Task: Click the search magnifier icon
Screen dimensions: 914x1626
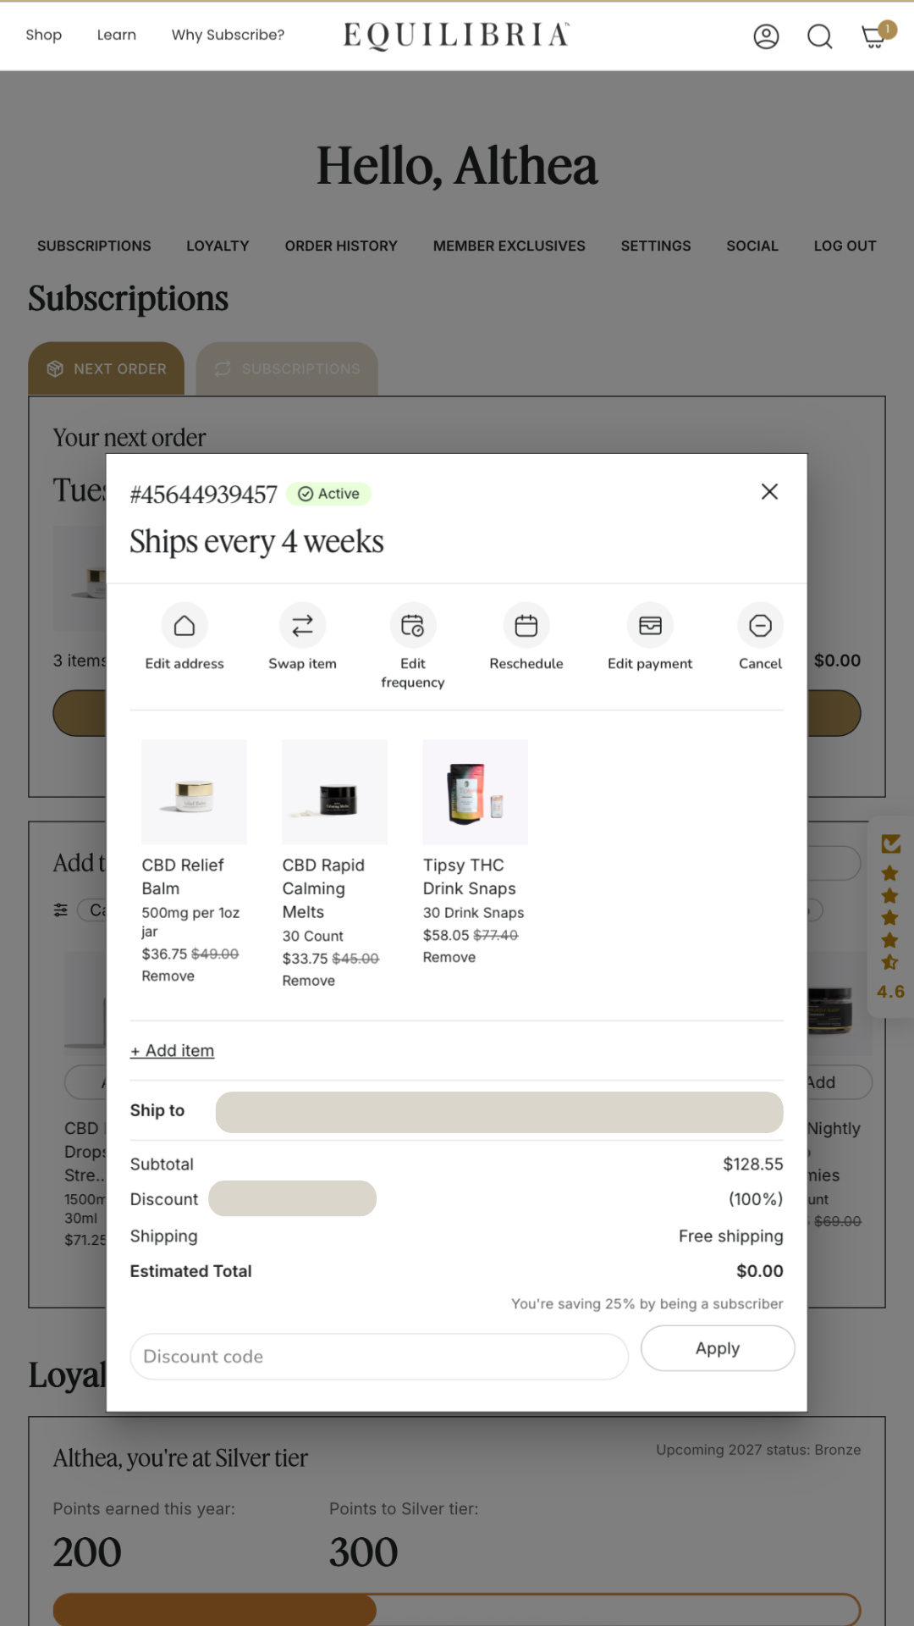Action: [819, 36]
